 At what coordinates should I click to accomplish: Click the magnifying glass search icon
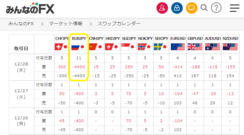[x=204, y=8]
